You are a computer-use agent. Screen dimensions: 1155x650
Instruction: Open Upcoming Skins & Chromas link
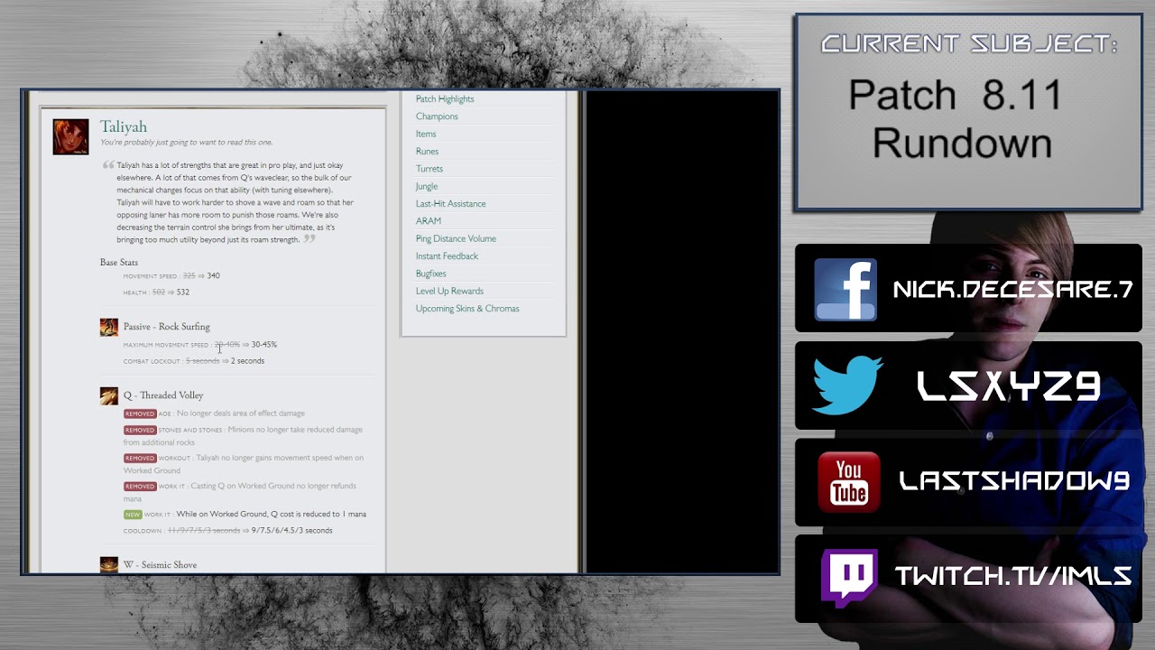tap(467, 309)
